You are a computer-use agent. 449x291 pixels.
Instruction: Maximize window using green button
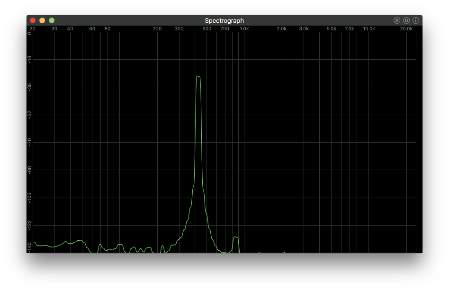click(52, 20)
